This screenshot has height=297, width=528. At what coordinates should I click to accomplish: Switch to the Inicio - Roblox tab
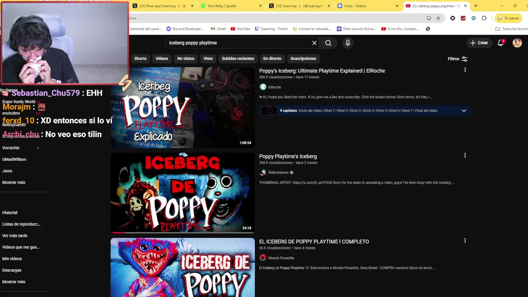pyautogui.click(x=367, y=6)
